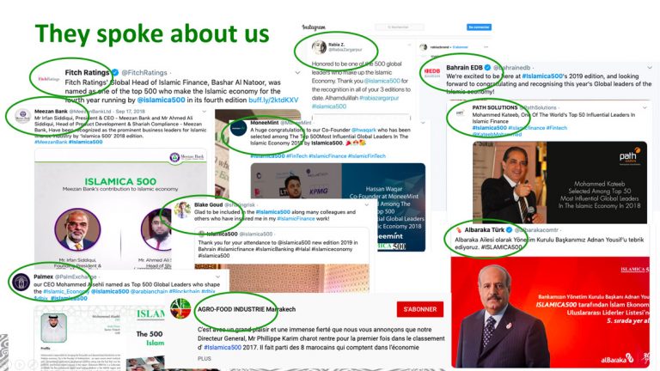The image size is (660, 371).
Task: Open the Meezan Bank avatar icon
Action: click(x=22, y=115)
